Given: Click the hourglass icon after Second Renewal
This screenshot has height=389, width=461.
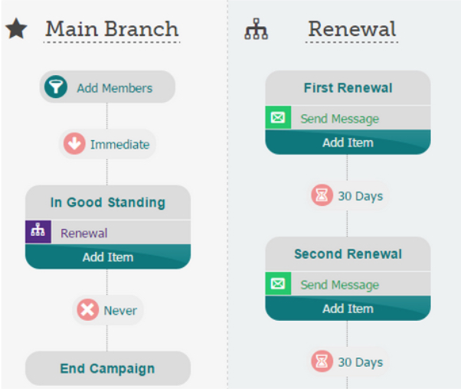Looking at the screenshot, I should click(322, 361).
